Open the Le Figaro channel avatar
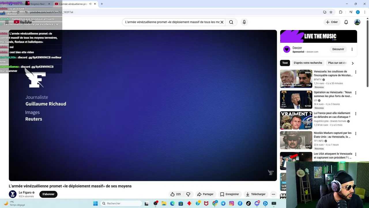 click(x=13, y=194)
